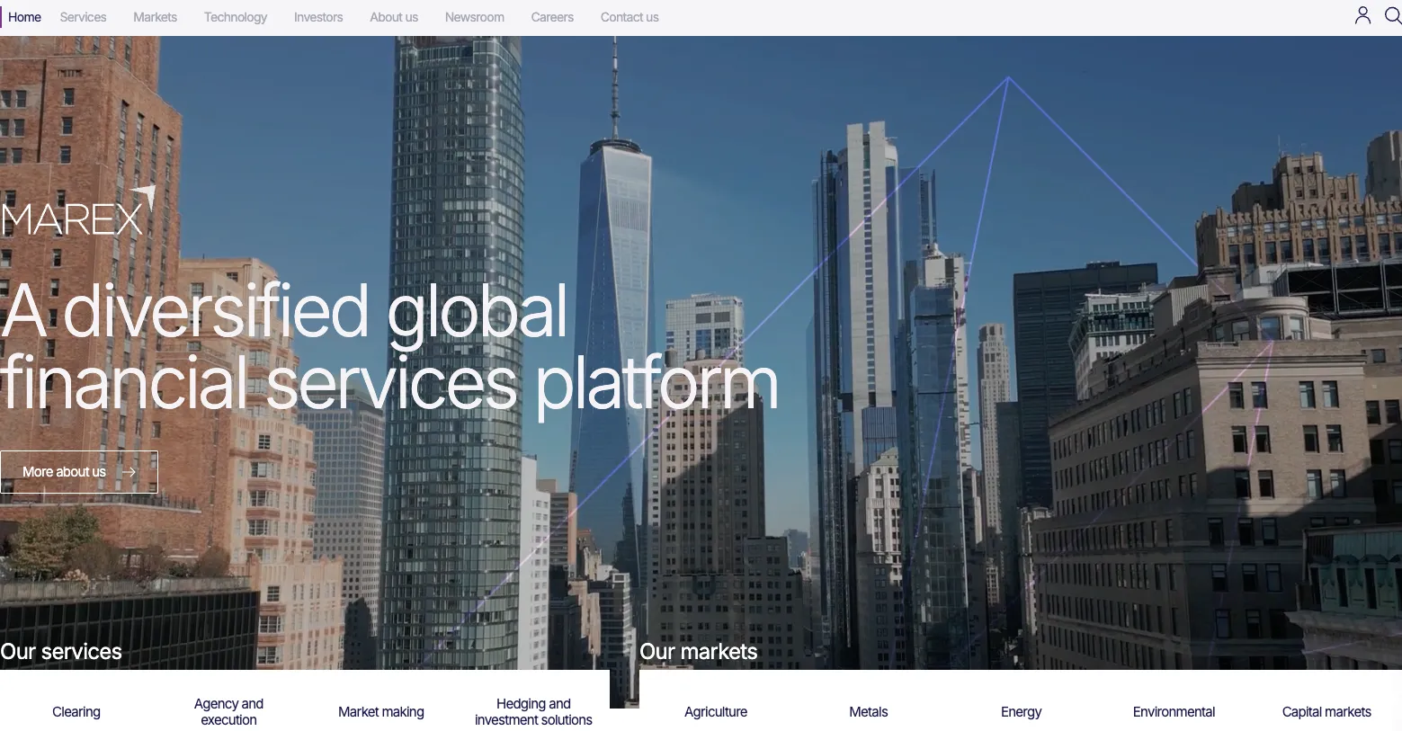View the Agriculture market
Image resolution: width=1402 pixels, height=731 pixels.
[716, 712]
